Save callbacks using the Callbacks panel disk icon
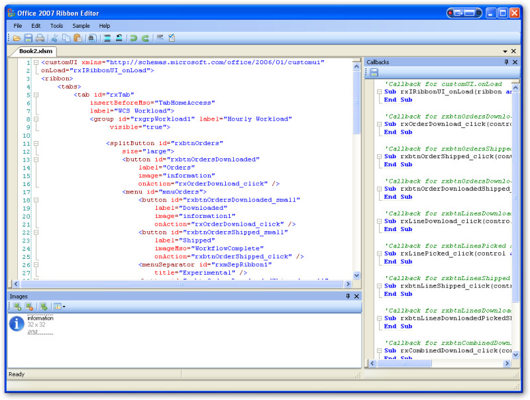Viewport: 530px width, 400px height. tap(374, 72)
